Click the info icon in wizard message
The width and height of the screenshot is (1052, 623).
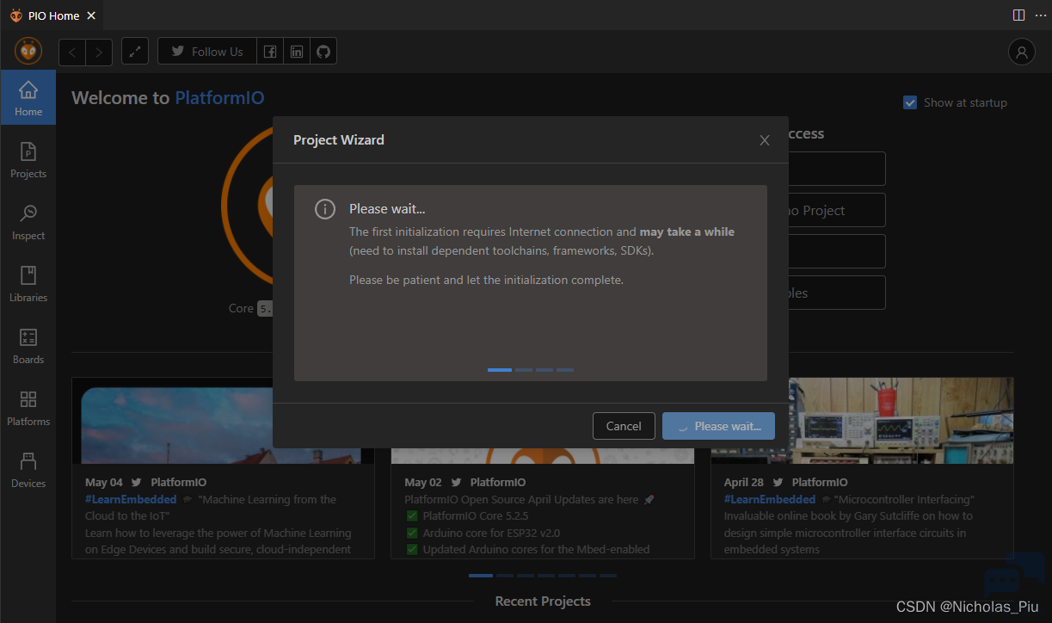pyautogui.click(x=324, y=209)
